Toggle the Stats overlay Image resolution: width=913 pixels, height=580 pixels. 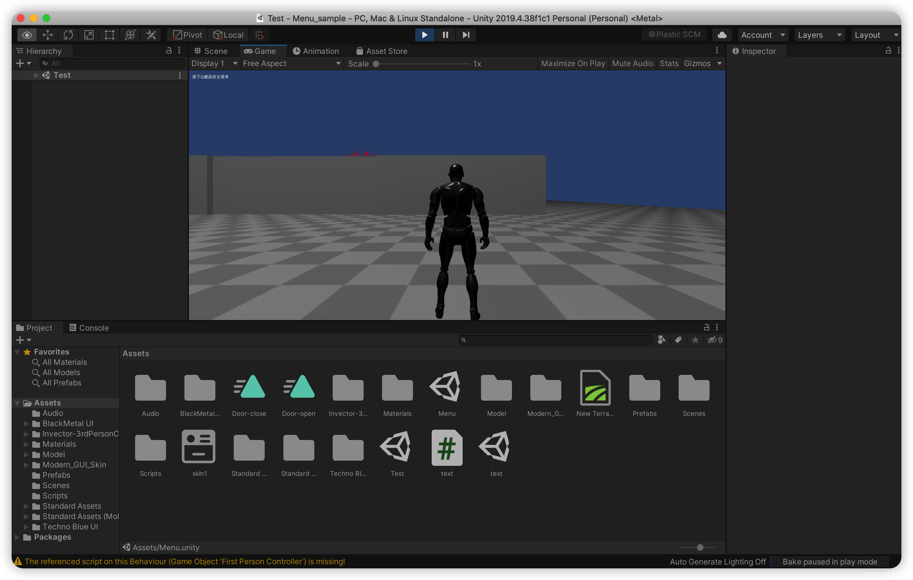[x=669, y=63]
